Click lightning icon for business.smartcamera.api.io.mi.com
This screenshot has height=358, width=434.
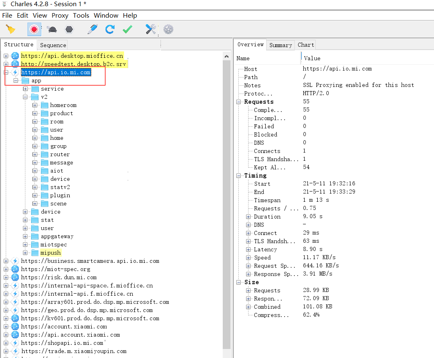pyautogui.click(x=15, y=261)
